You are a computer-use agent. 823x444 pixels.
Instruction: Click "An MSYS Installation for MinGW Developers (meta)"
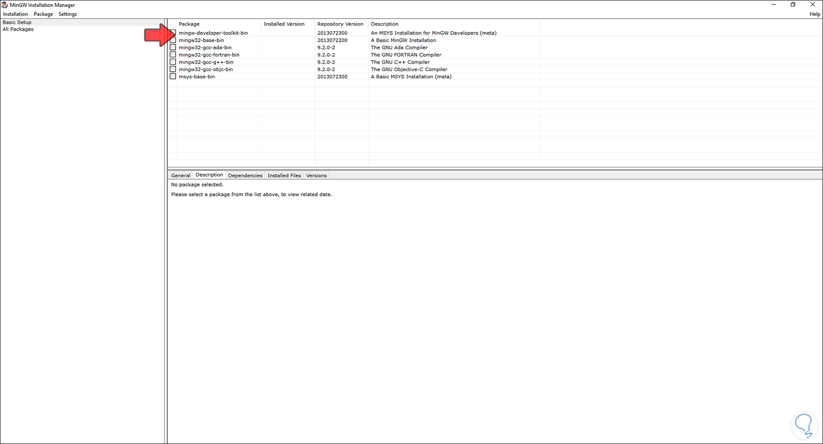pyautogui.click(x=433, y=33)
